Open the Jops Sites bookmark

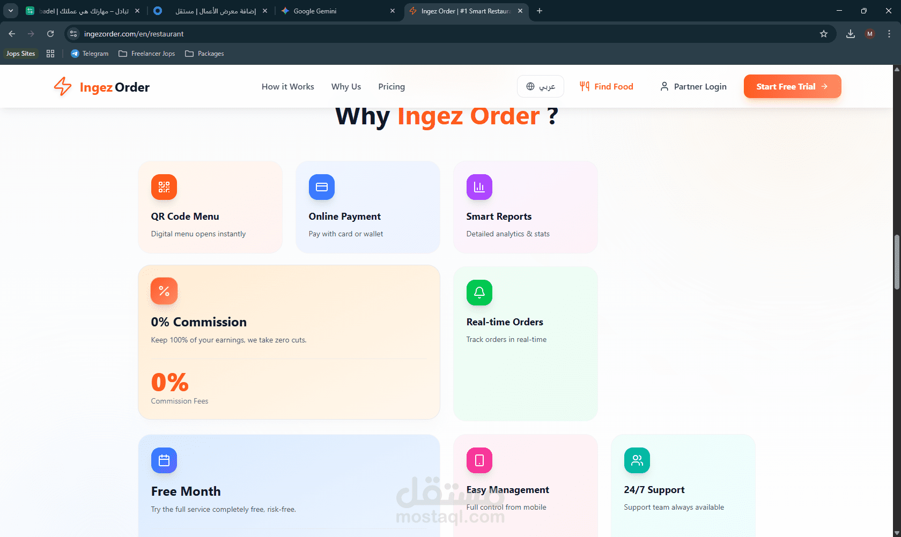pos(20,54)
